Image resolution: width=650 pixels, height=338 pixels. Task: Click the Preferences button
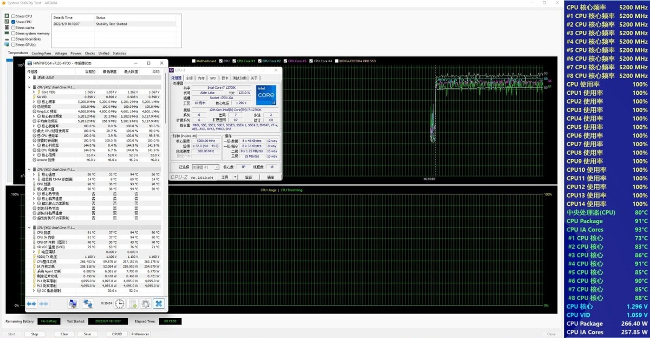point(140,334)
